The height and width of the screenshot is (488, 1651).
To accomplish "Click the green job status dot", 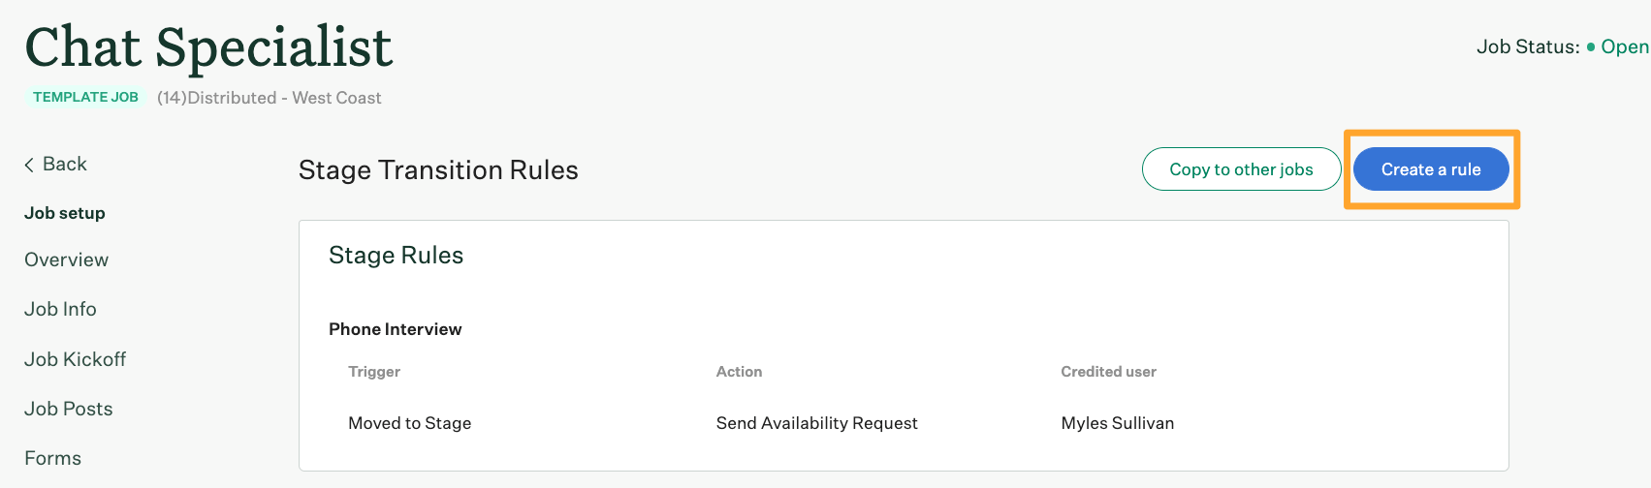I will 1591,46.
